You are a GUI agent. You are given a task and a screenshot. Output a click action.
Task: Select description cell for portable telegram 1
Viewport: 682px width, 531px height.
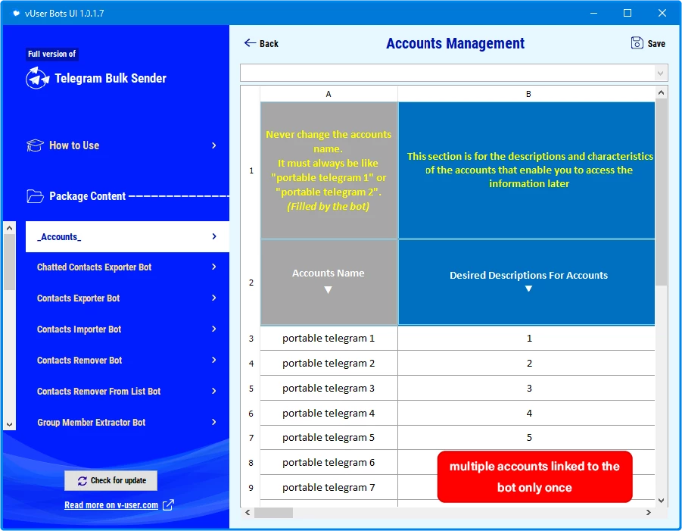[x=527, y=338]
